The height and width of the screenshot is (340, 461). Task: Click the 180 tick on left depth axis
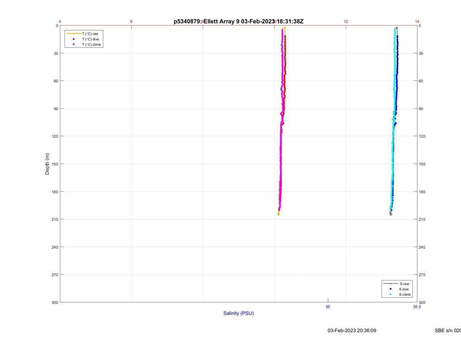tap(55, 192)
